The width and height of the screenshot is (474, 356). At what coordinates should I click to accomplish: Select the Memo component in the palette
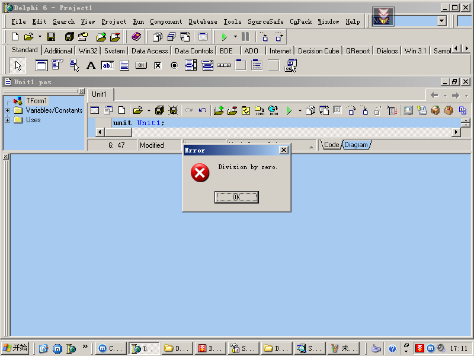point(124,65)
